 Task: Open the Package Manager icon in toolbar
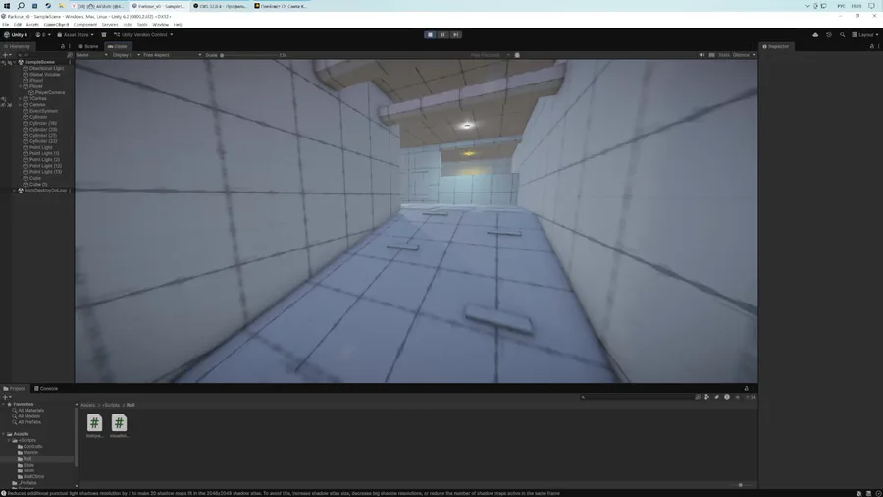click(x=104, y=35)
